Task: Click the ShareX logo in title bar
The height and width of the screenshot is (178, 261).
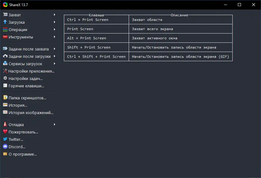Action: pyautogui.click(x=5, y=5)
